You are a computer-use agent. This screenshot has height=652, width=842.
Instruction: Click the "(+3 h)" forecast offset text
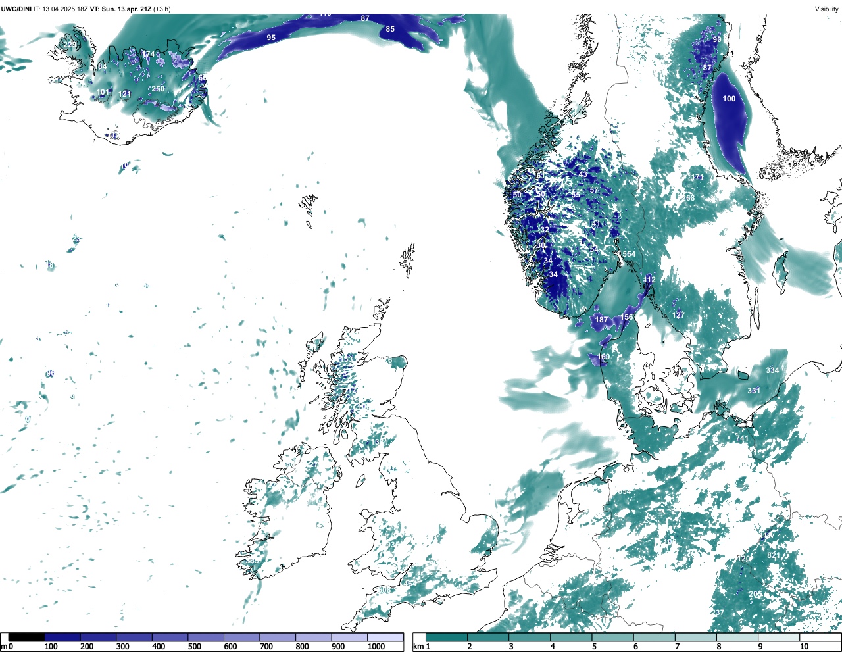pyautogui.click(x=163, y=9)
